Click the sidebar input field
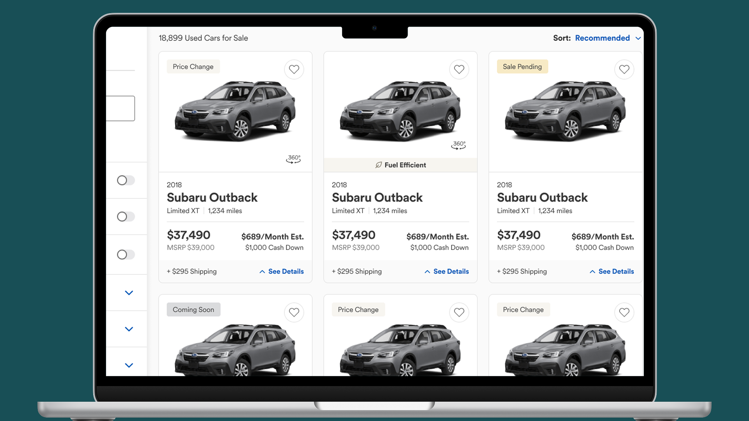This screenshot has width=749, height=421. pos(121,108)
